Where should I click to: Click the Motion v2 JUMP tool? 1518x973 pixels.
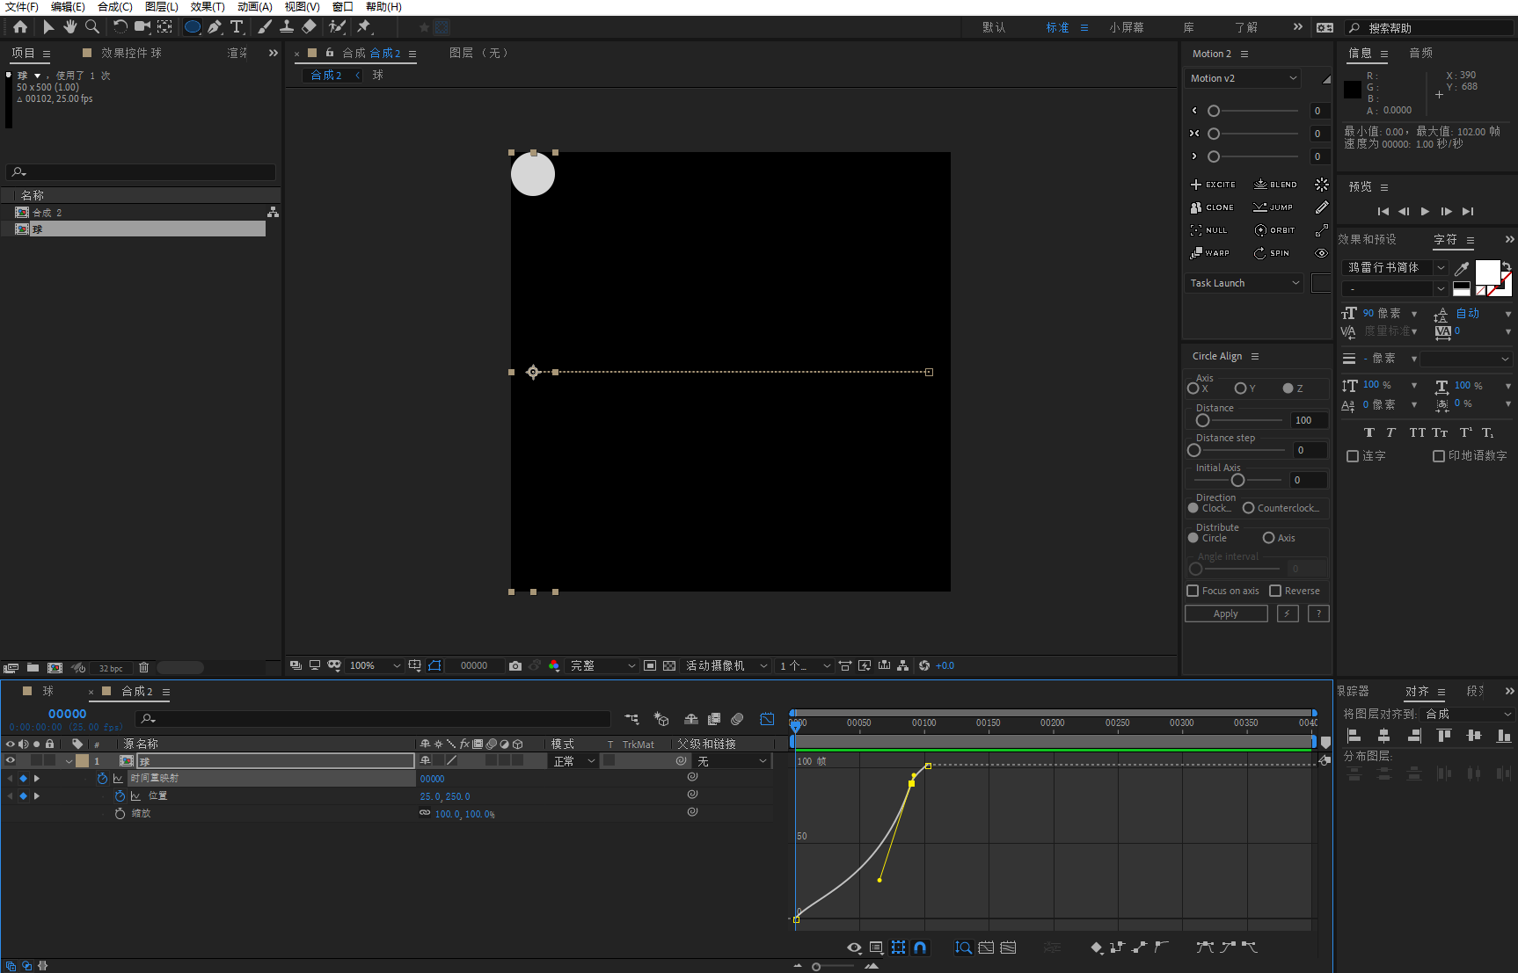pyautogui.click(x=1274, y=207)
